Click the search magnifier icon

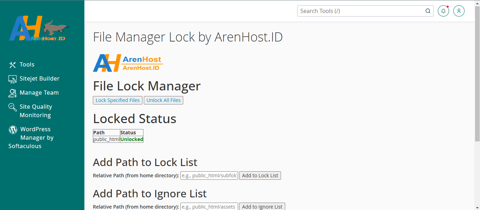click(428, 11)
